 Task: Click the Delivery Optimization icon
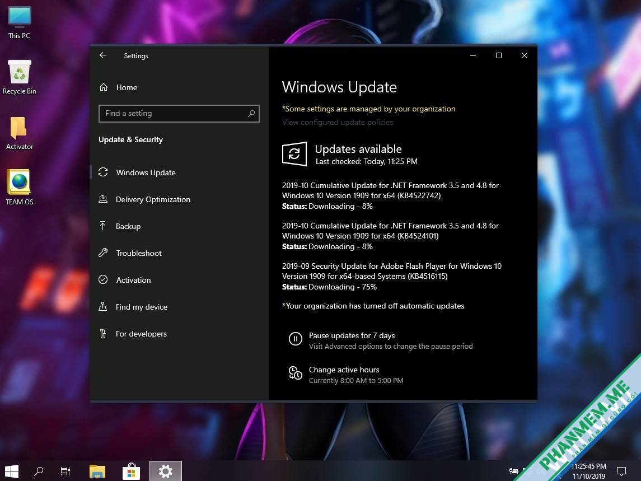pyautogui.click(x=103, y=199)
